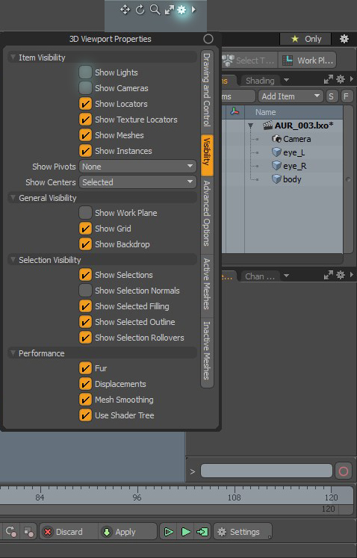Click the viewport zoom magnifier icon
Image resolution: width=357 pixels, height=558 pixels.
[155, 10]
